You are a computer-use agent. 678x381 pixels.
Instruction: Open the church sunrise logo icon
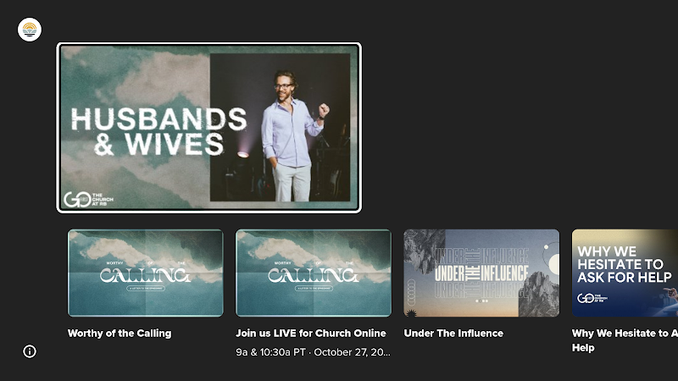(30, 30)
